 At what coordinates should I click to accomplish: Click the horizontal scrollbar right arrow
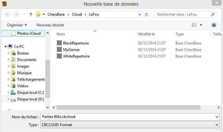pos(219,108)
